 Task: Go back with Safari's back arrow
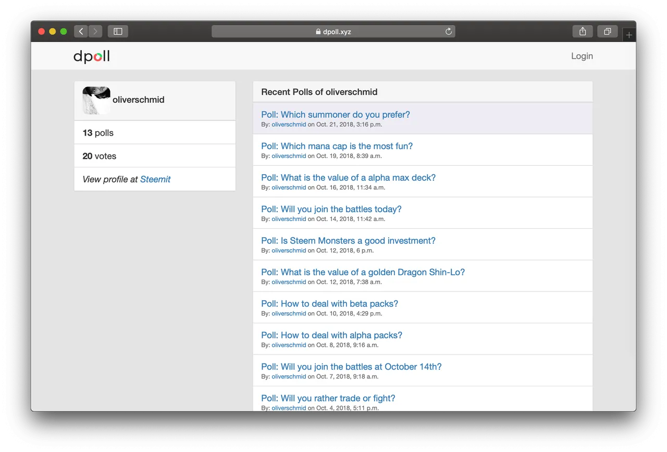point(81,31)
